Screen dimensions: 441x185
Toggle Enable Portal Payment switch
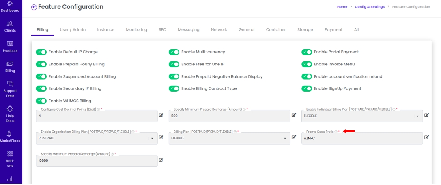coord(307,52)
